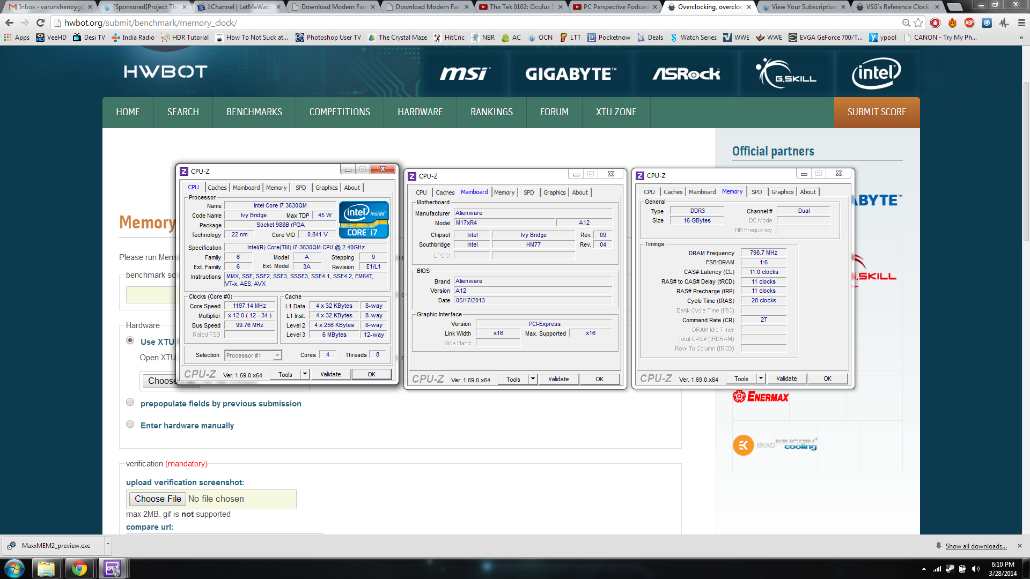Open the Apps bookmarks shortcut

point(17,38)
